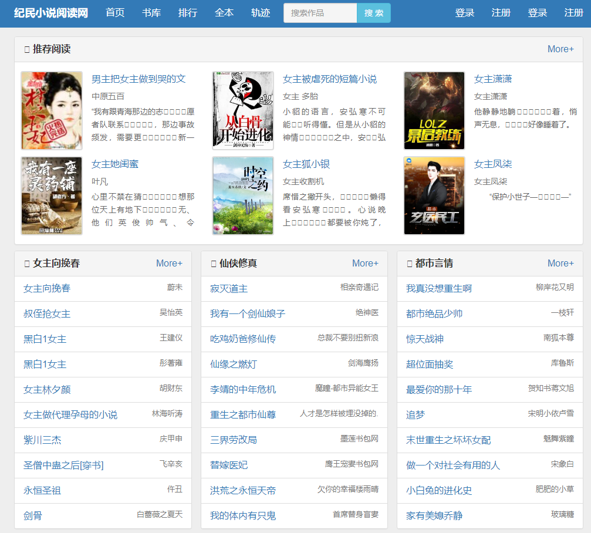The width and height of the screenshot is (591, 533).
Task: Open recommended title 女主被虐死的短篇小说
Action: [330, 79]
